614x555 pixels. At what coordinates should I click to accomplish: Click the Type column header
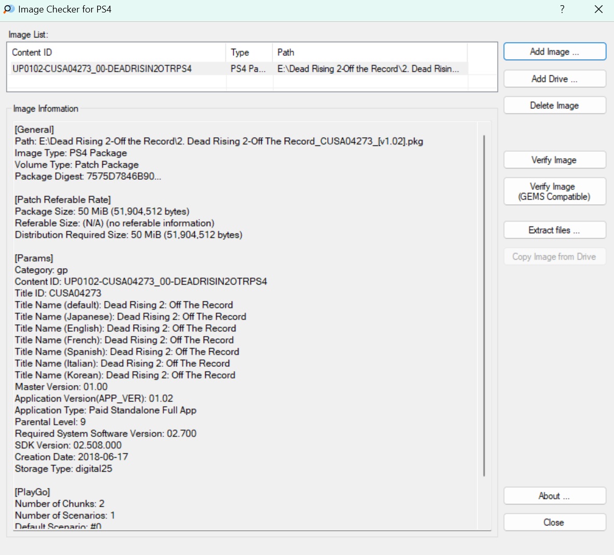249,52
